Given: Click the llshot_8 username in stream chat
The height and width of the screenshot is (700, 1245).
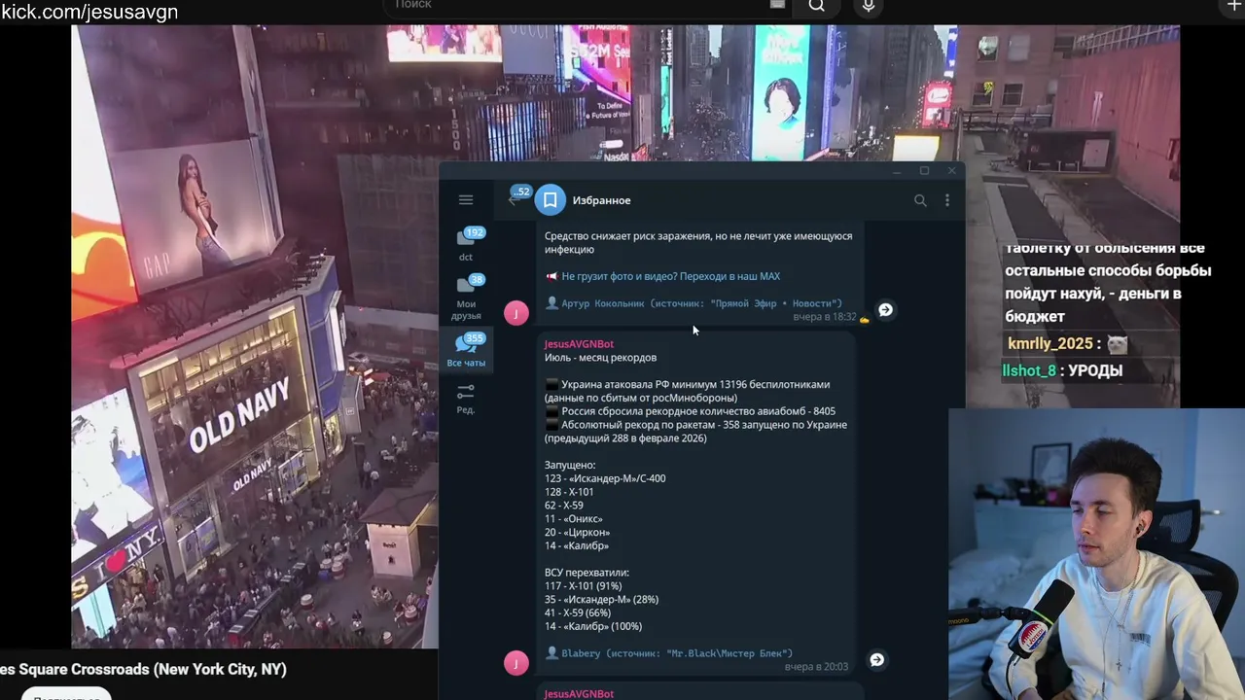Looking at the screenshot, I should coord(1029,370).
